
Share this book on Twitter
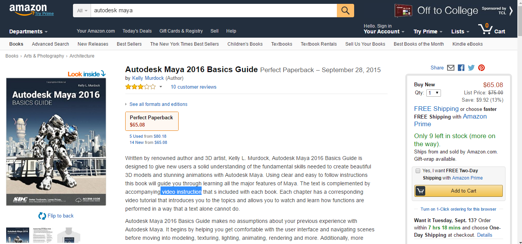[471, 68]
